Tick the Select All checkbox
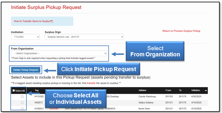The width and height of the screenshot is (222, 113). pyautogui.click(x=14, y=91)
